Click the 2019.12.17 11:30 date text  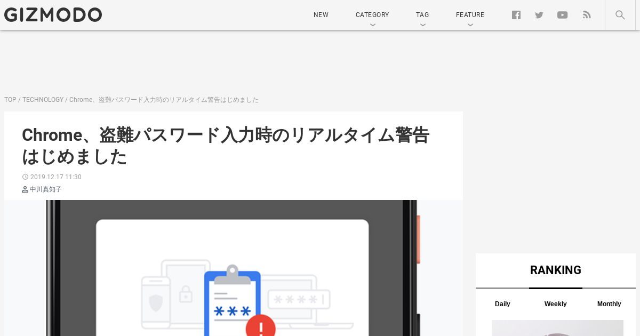[56, 177]
